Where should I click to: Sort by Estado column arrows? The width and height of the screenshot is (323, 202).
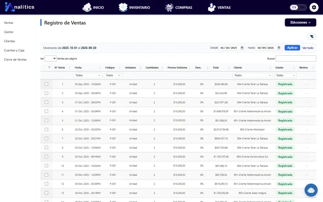click(294, 67)
